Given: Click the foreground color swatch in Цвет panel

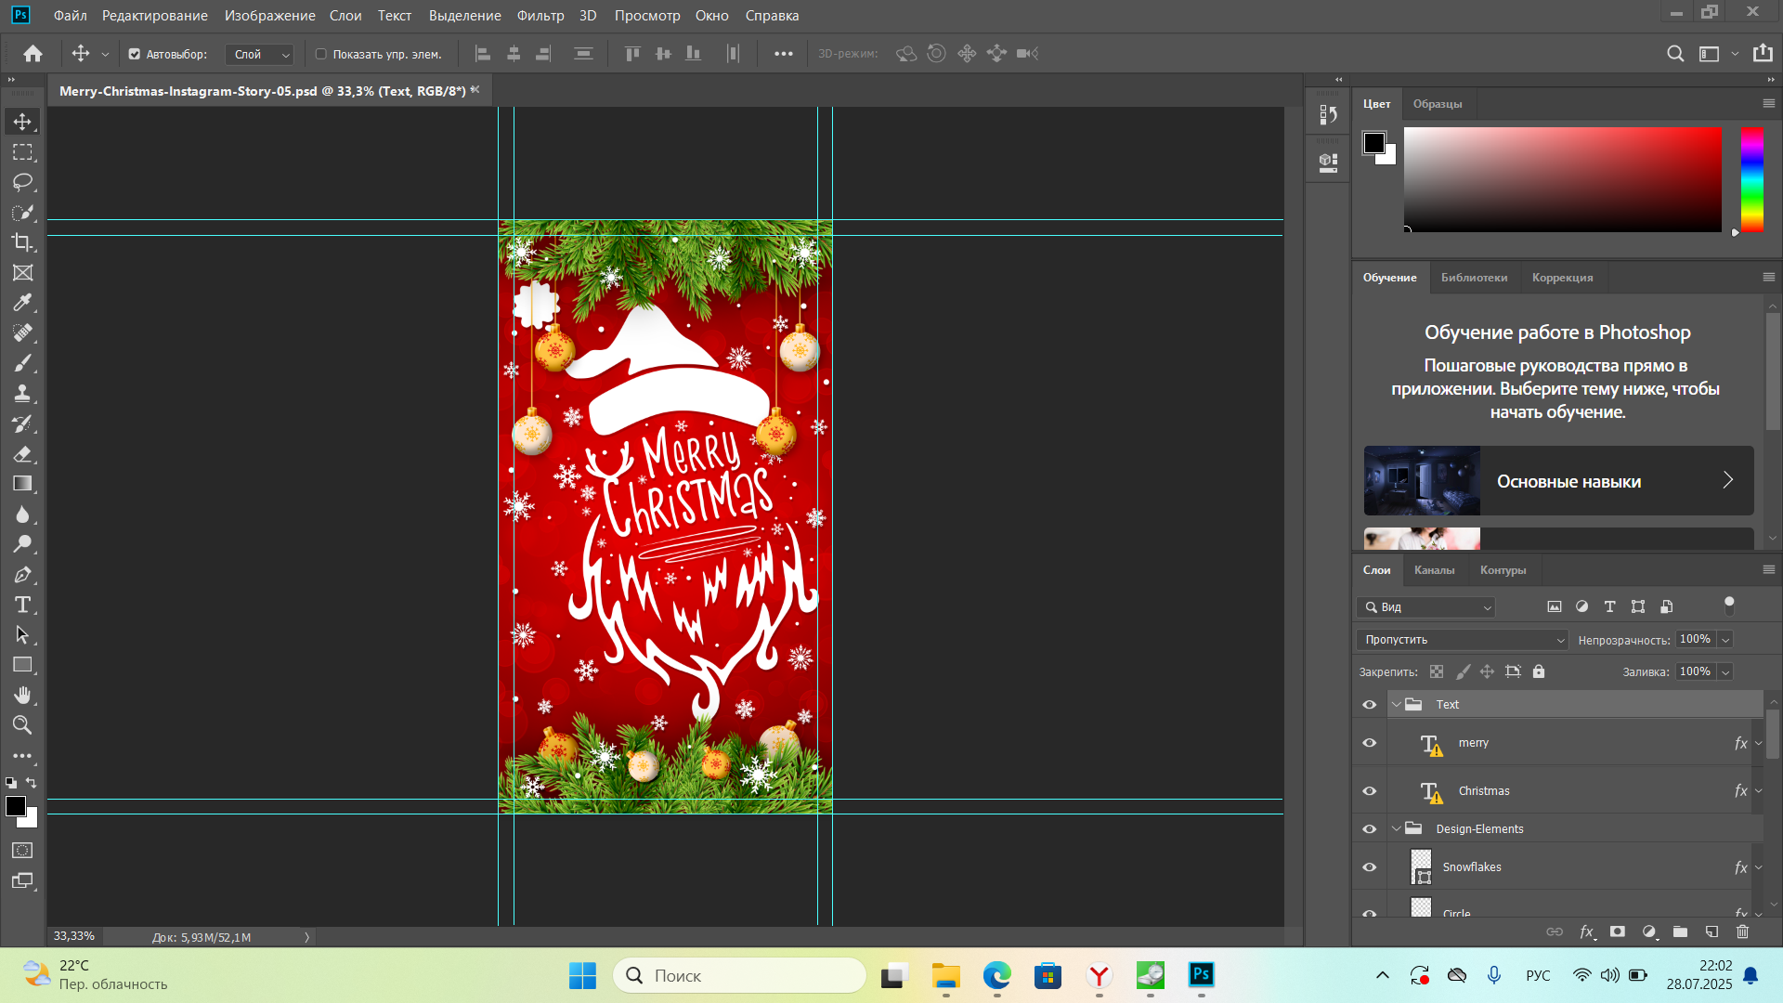Looking at the screenshot, I should point(1373,142).
